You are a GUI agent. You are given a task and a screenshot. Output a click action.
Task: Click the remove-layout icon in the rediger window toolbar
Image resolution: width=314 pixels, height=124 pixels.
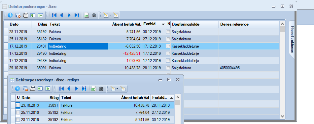[25, 89]
